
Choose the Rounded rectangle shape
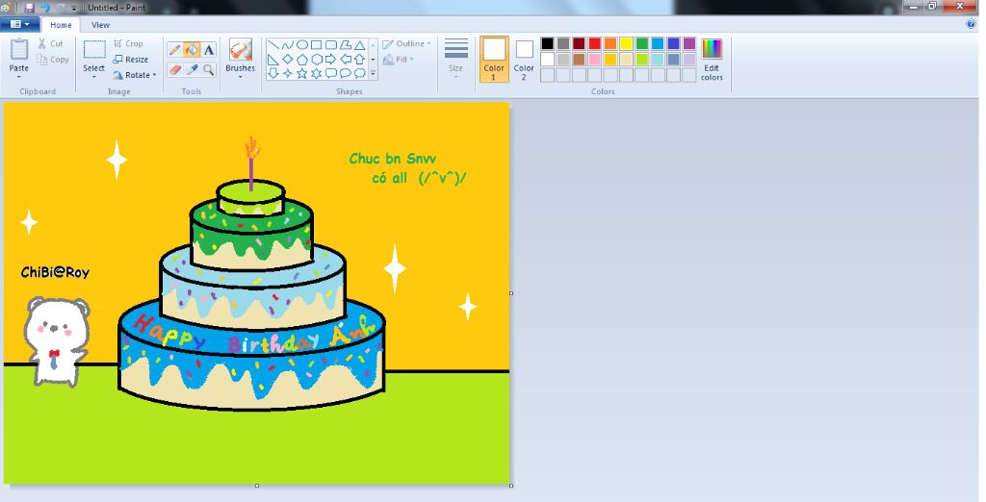tap(331, 45)
